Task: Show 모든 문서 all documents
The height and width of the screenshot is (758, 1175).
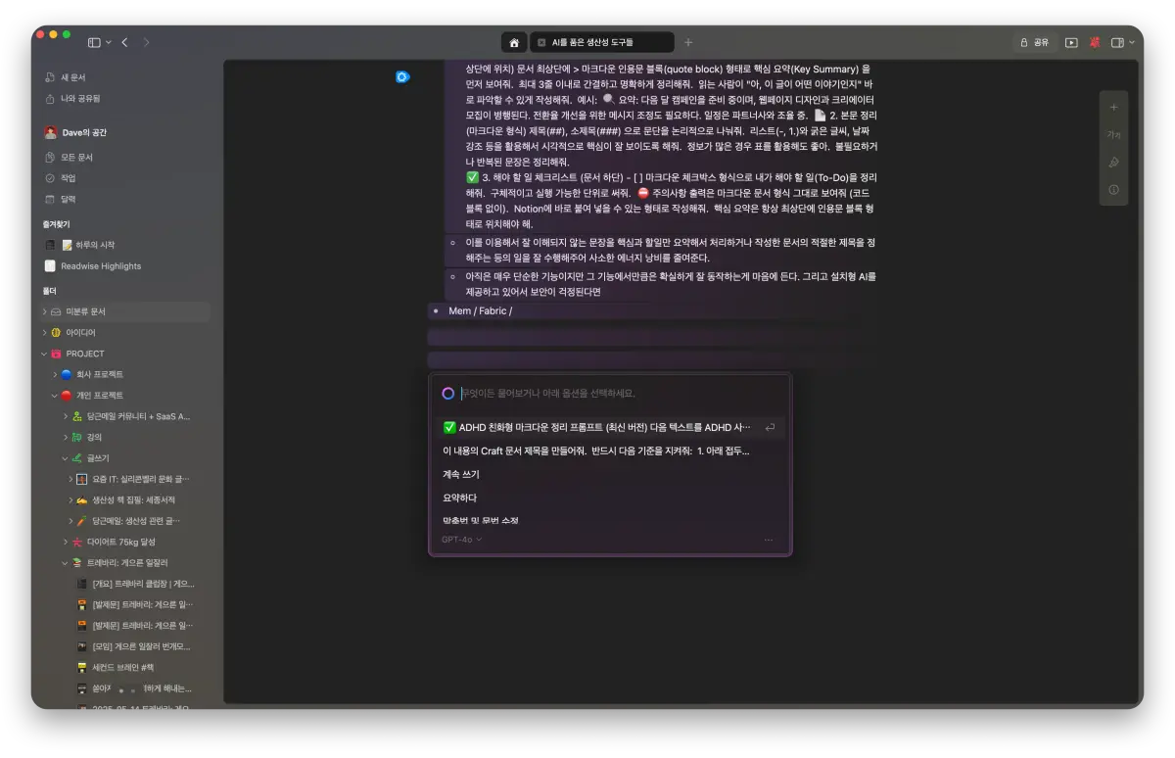Action: (69, 158)
